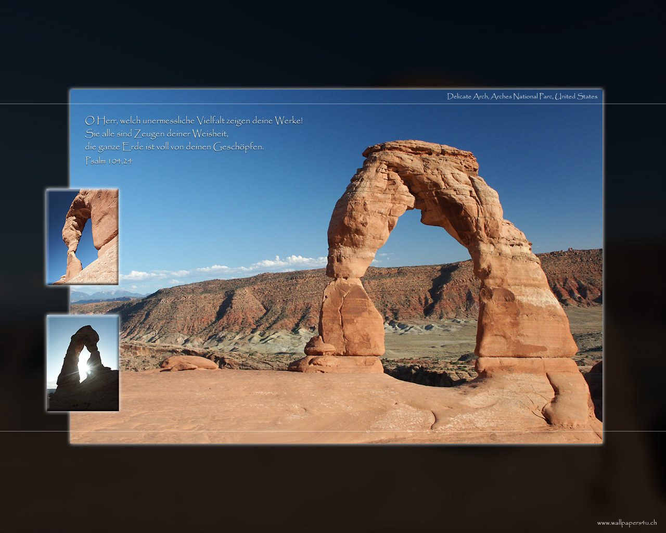
Task: Open the sunlit arch silhouette thumbnail
Action: tap(83, 363)
